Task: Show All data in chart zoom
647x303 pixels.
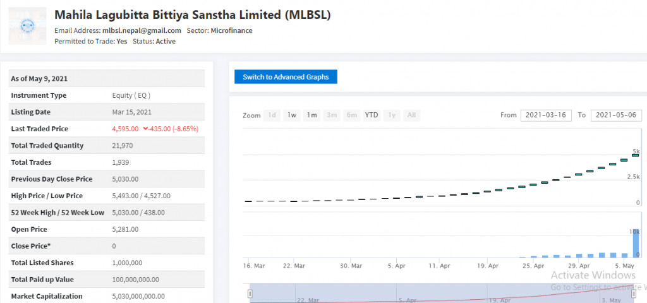Action: [411, 115]
